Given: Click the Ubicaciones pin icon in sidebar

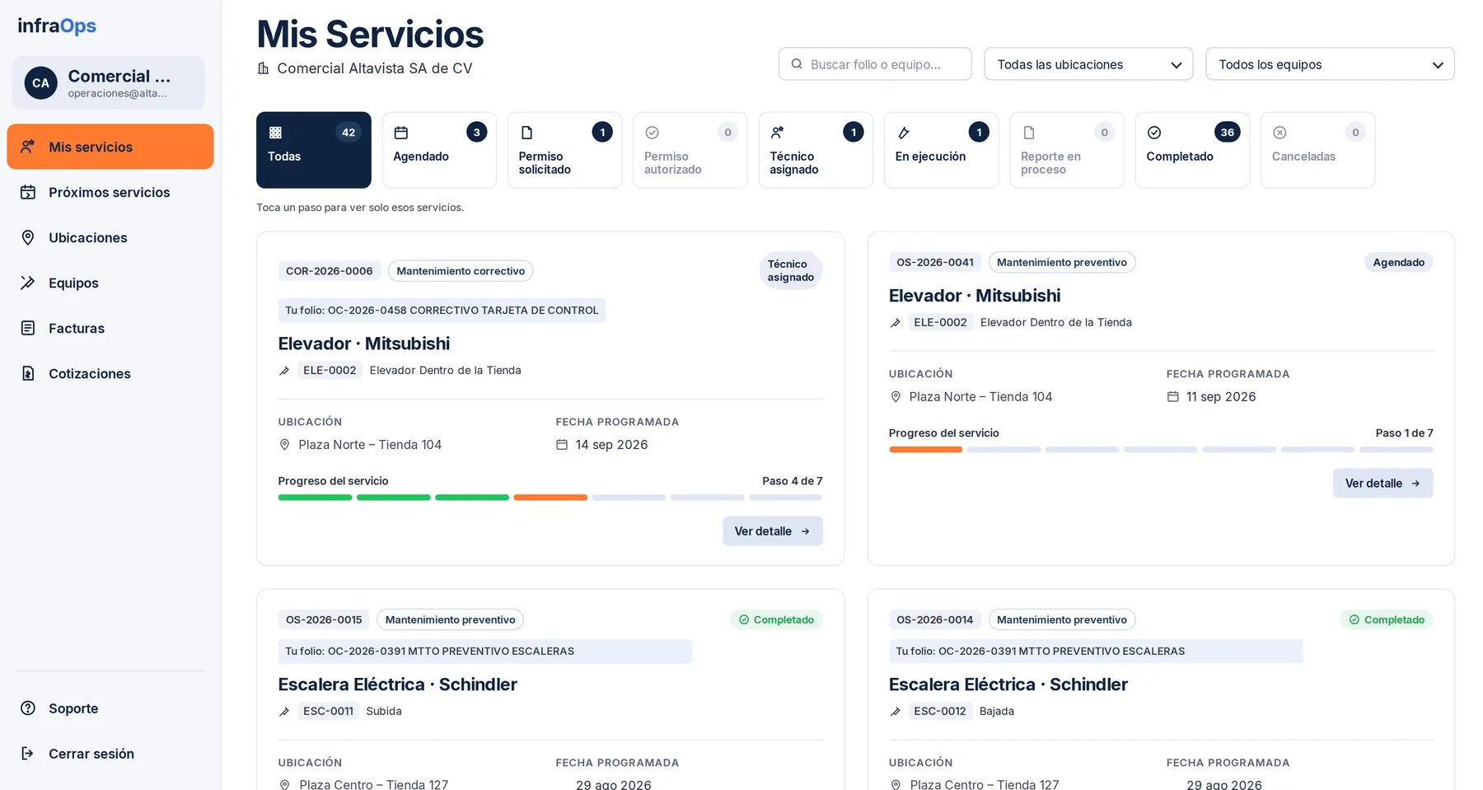Looking at the screenshot, I should tap(28, 237).
